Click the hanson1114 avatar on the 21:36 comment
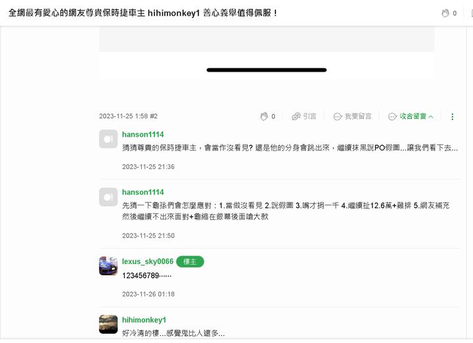473x343 pixels. 108,139
